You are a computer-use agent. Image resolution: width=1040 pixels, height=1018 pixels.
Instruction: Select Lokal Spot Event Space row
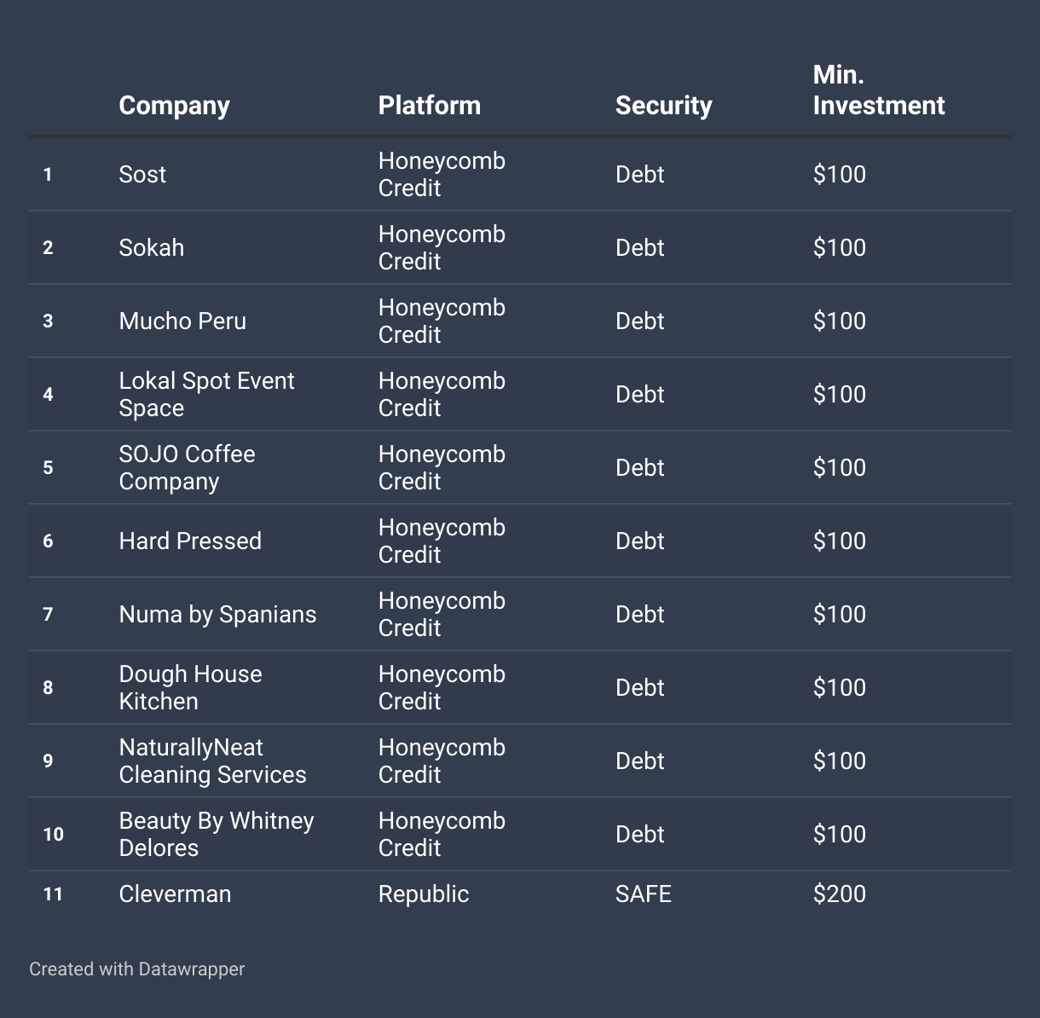click(x=520, y=394)
